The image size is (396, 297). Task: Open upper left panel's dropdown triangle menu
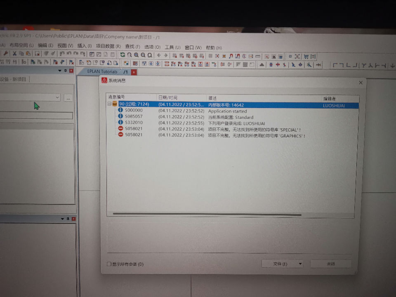coord(59,71)
